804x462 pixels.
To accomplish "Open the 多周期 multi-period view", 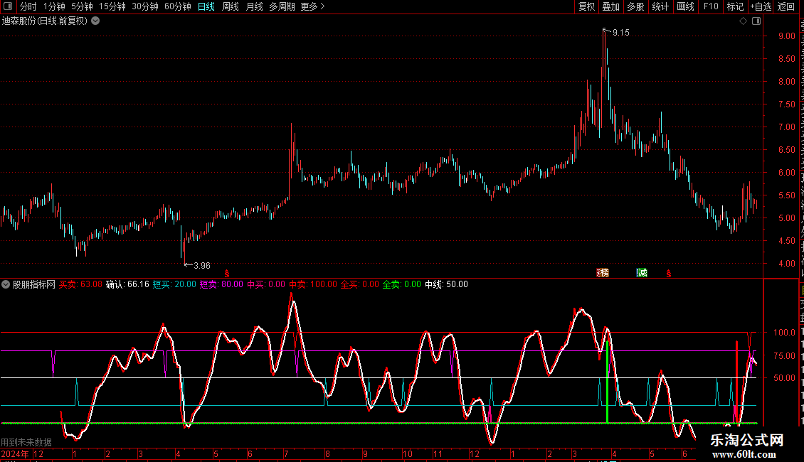I will [282, 6].
